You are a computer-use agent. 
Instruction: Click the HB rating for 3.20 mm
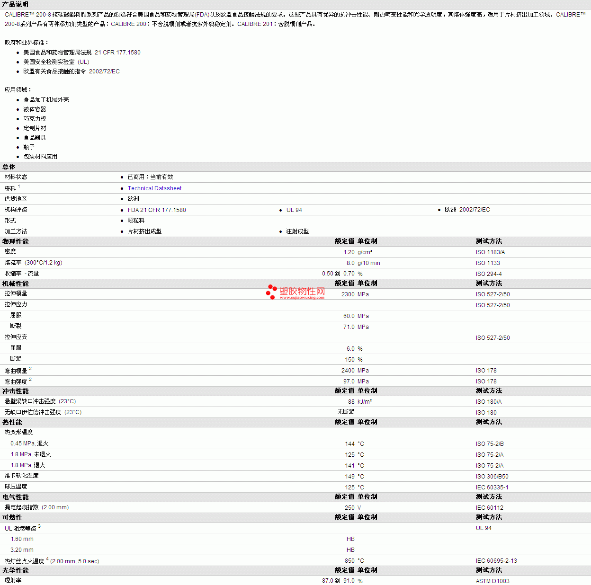[x=350, y=550]
